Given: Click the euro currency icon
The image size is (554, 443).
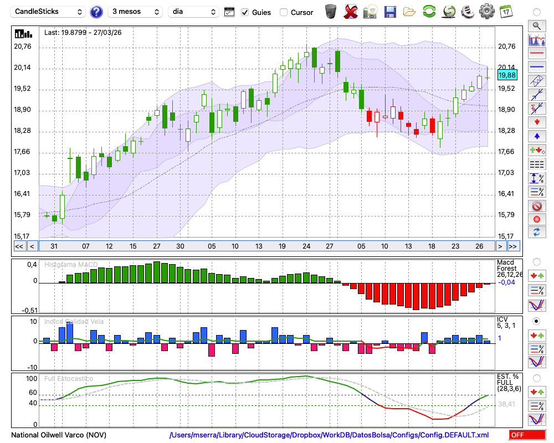Looking at the screenshot, I should (468, 12).
